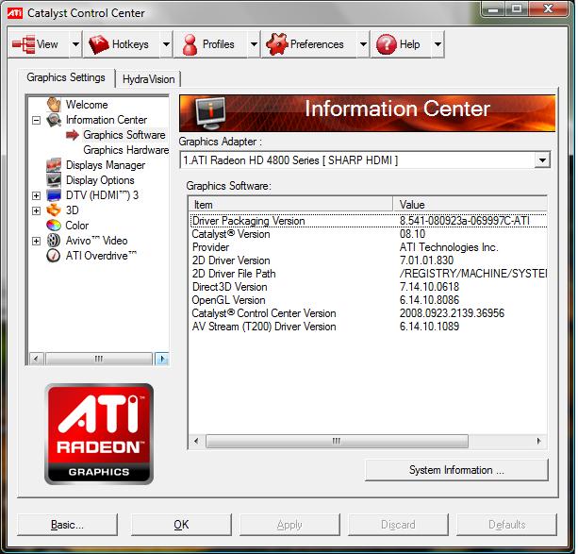Switch to the HydraVision tab
The image size is (578, 554).
pyautogui.click(x=148, y=79)
